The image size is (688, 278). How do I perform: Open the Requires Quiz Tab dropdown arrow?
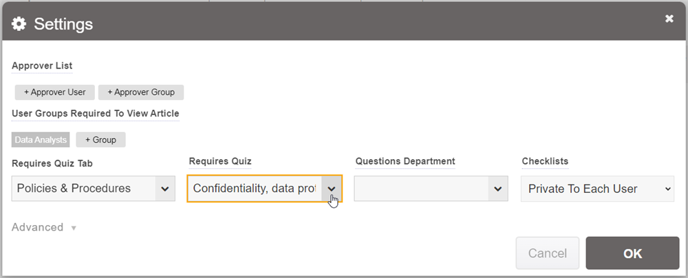(x=165, y=189)
